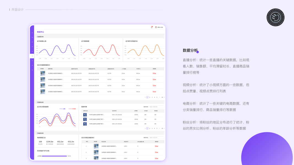The width and height of the screenshot is (294, 165).
Task: Click the orange 近7场平均滞留时长 chart line
Action: point(146,50)
